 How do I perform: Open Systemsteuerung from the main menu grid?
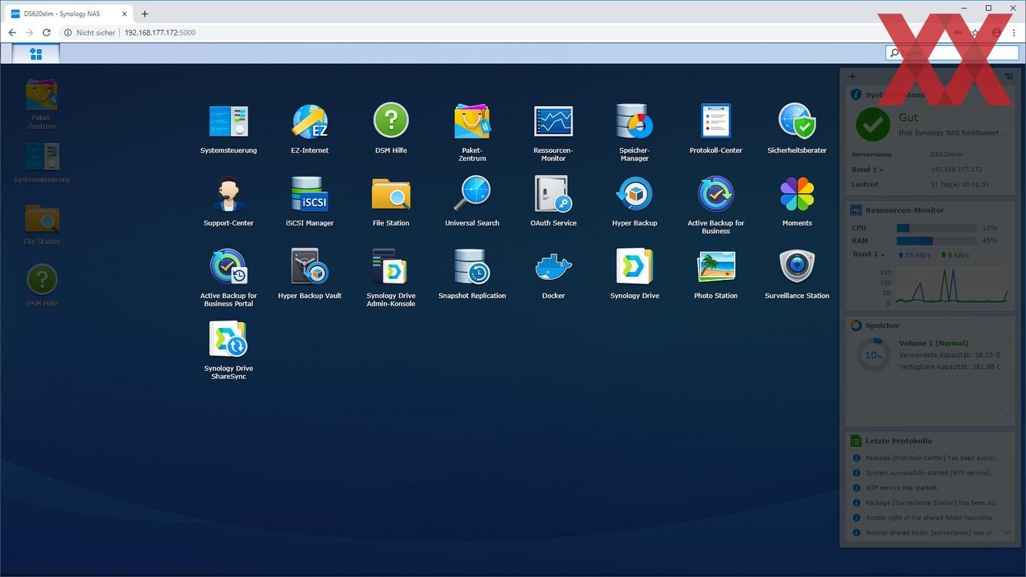[x=229, y=121]
